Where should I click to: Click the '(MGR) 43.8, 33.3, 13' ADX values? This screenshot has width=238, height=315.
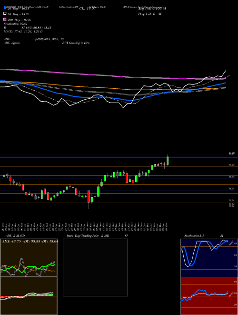tap(50, 39)
